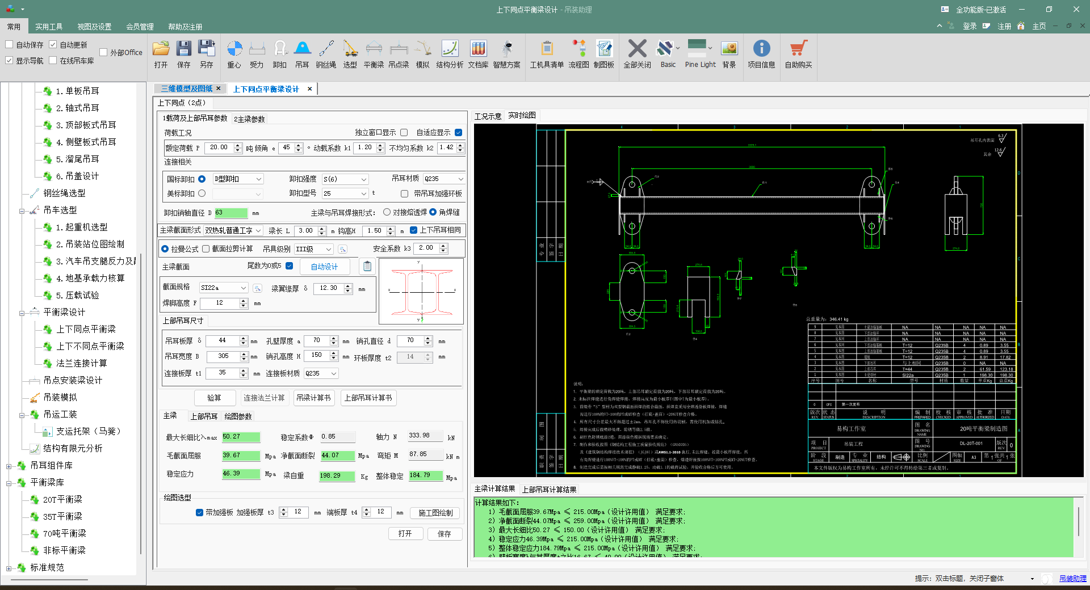
Task: Click the 施工图绘制 button
Action: (x=435, y=513)
